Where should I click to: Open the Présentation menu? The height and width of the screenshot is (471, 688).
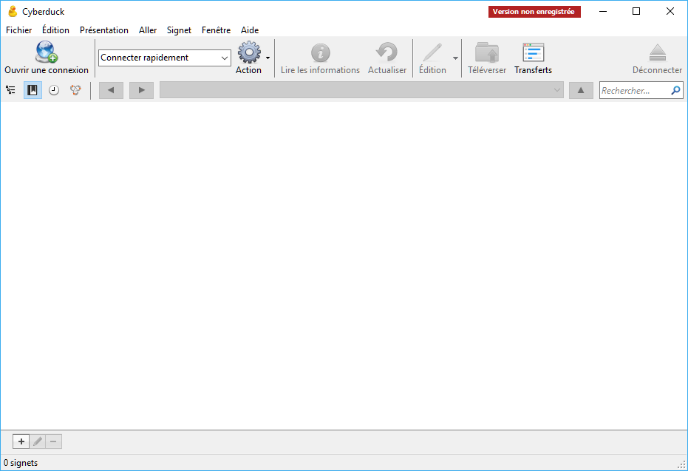click(x=104, y=30)
